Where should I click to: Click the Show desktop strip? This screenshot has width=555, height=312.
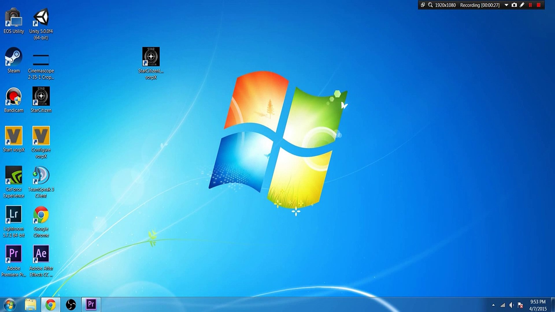point(553,304)
